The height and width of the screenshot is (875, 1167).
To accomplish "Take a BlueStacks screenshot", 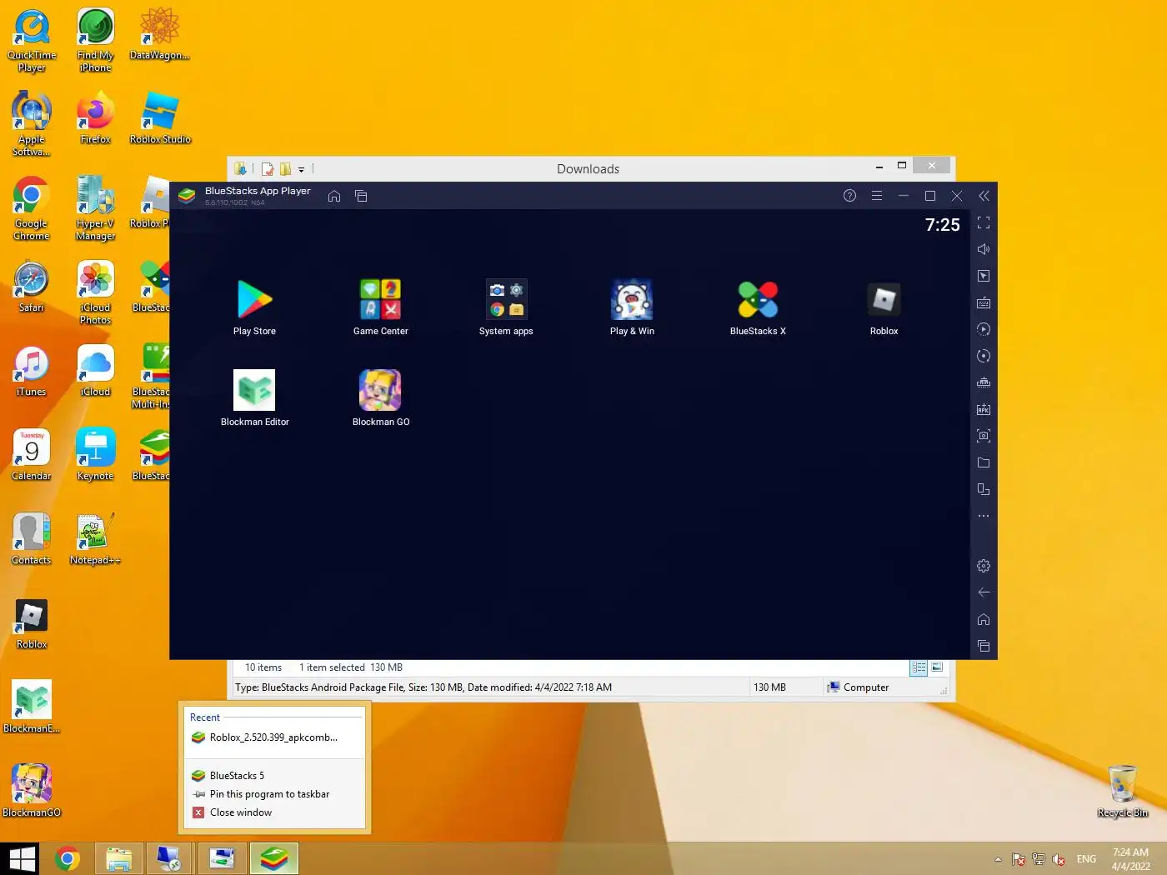I will point(984,436).
